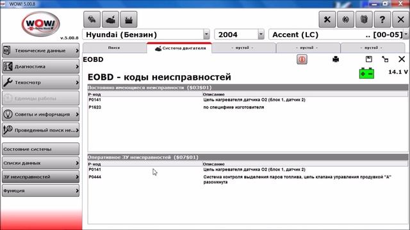
Task: Click the P0444 fuel vapor description text
Action: pos(297,180)
